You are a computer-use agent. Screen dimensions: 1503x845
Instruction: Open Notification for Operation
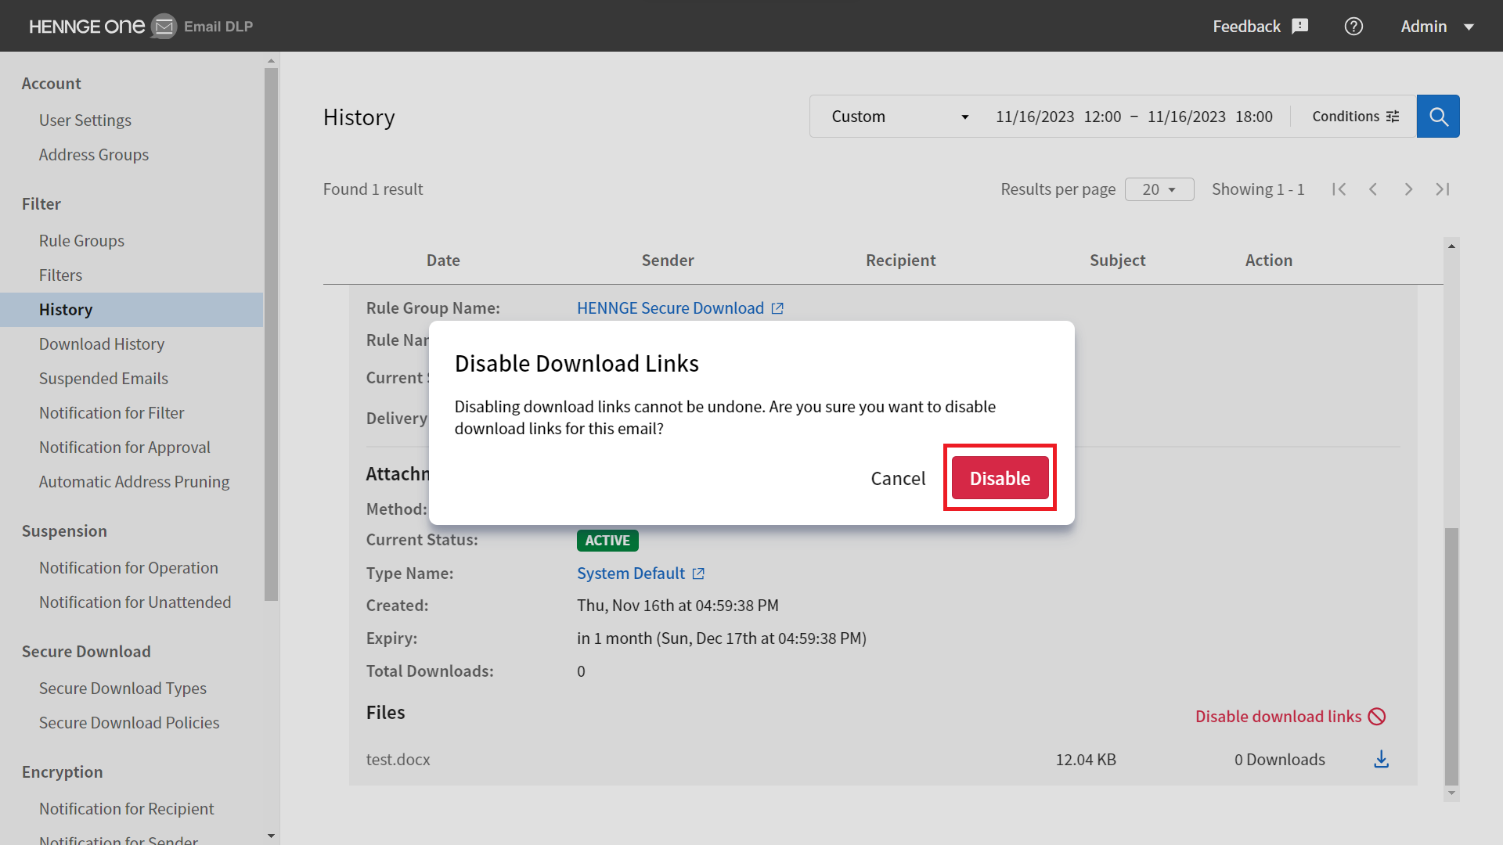click(x=128, y=568)
